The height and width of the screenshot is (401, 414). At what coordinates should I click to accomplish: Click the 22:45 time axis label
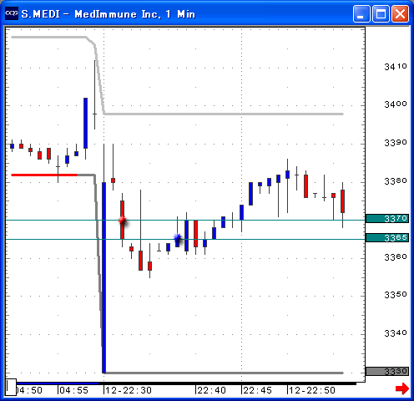(x=257, y=390)
